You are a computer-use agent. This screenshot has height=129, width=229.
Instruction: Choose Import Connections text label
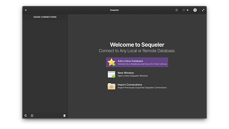click(x=130, y=84)
